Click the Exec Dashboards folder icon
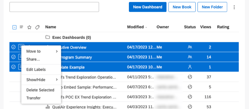 [47, 37]
